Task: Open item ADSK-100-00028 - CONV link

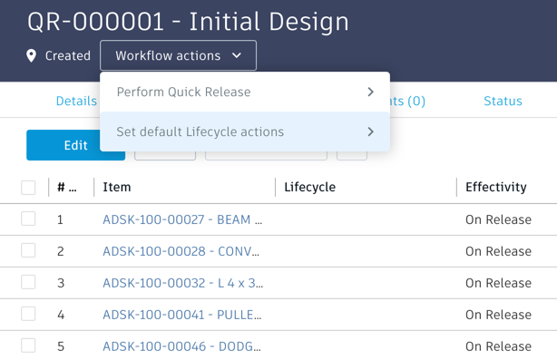Action: [181, 251]
